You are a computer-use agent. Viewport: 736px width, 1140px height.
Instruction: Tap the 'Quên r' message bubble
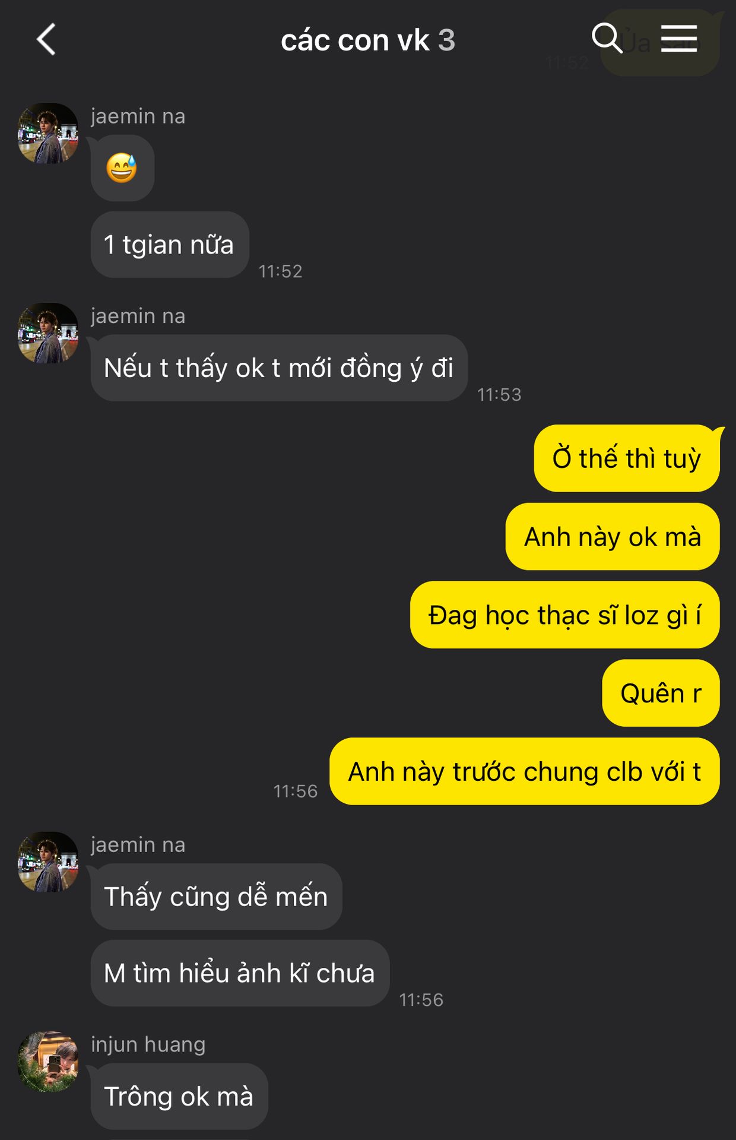[661, 693]
